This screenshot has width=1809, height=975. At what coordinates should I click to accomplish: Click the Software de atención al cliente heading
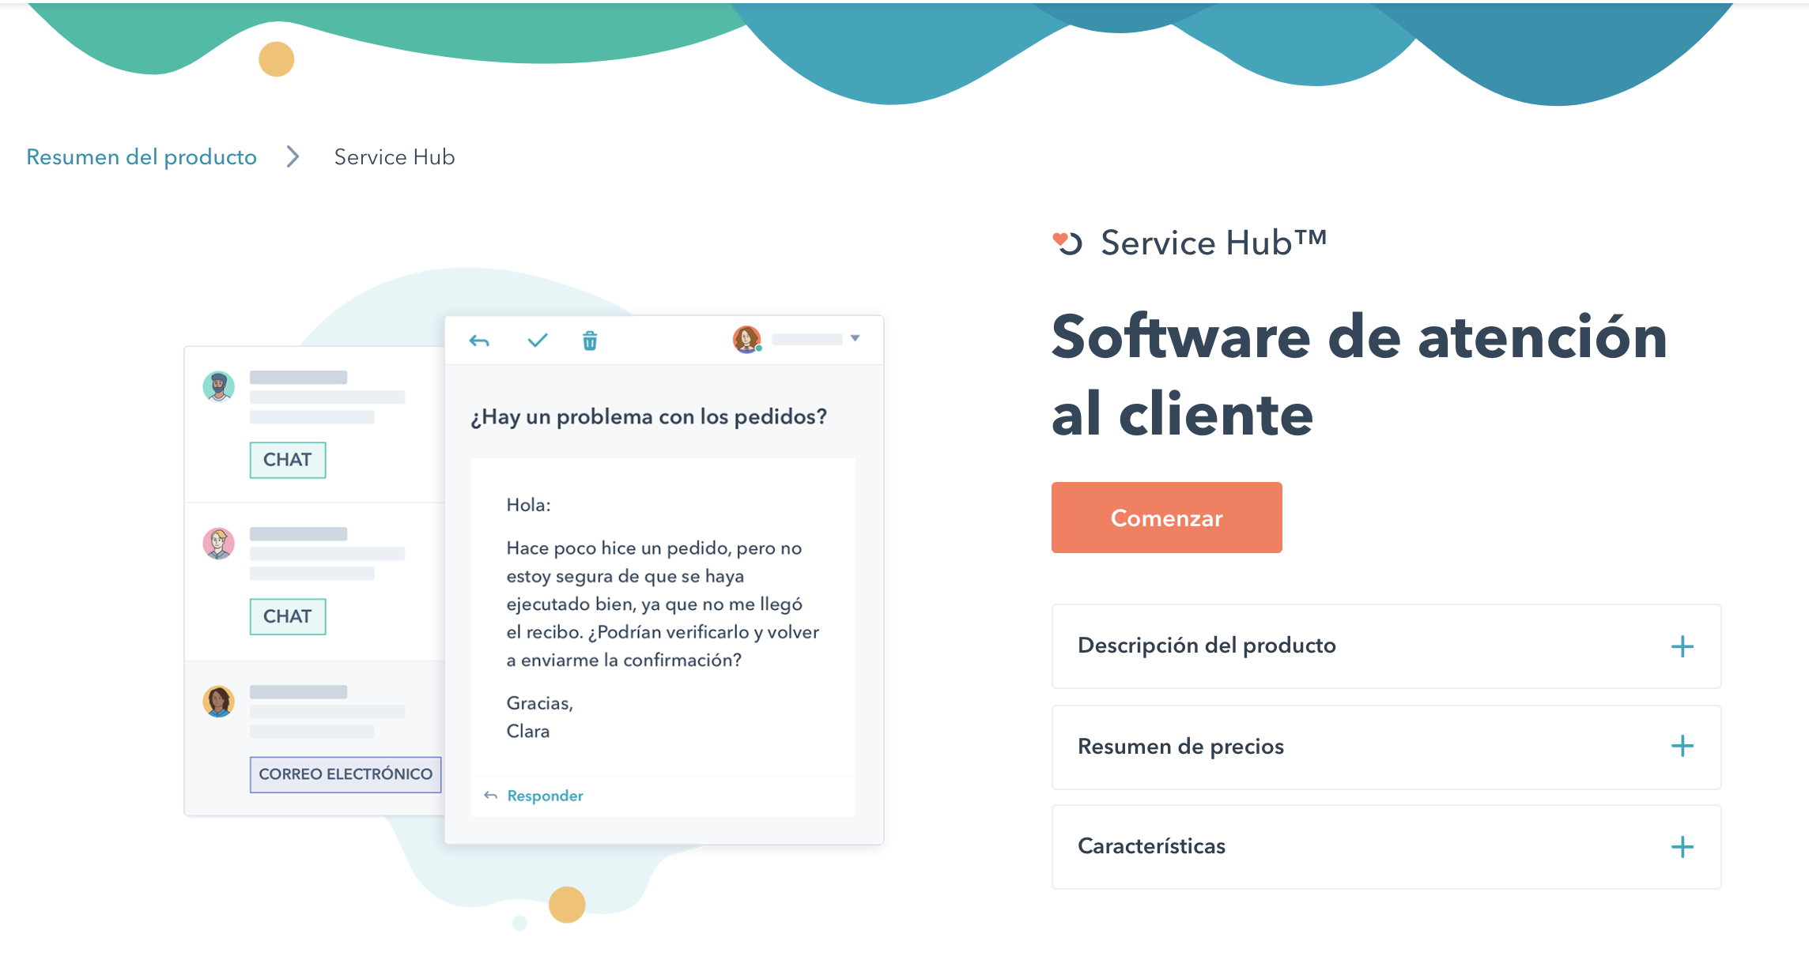(1360, 375)
